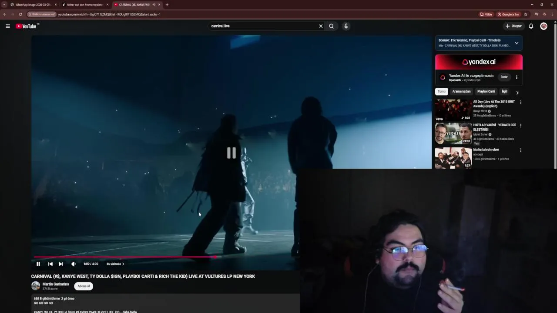This screenshot has width=557, height=313.
Task: Close the WhatsApp Image browser tab
Action: (56, 4)
